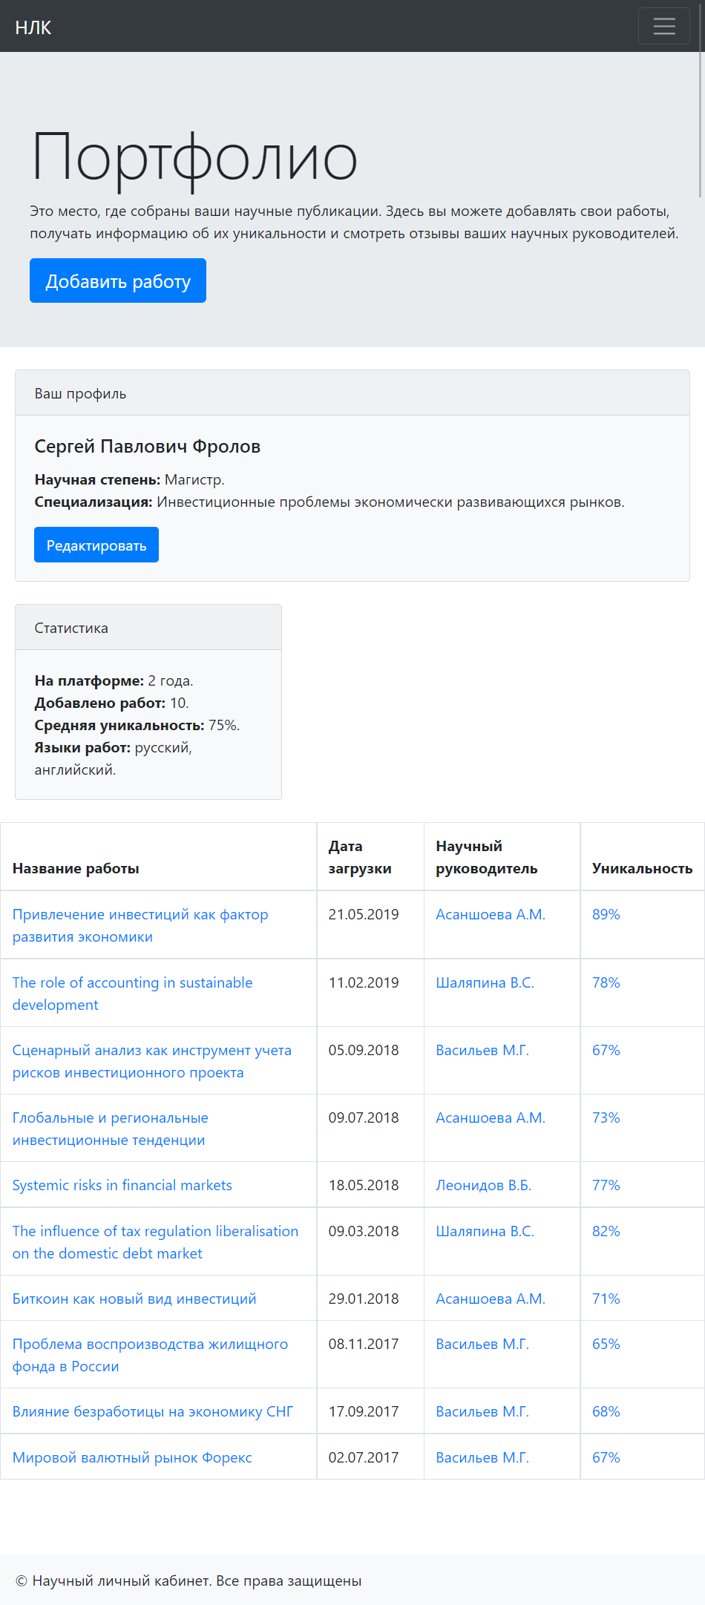Screen dimensions: 705x1605
Task: Open the hamburger navigation menu
Action: pyautogui.click(x=663, y=26)
